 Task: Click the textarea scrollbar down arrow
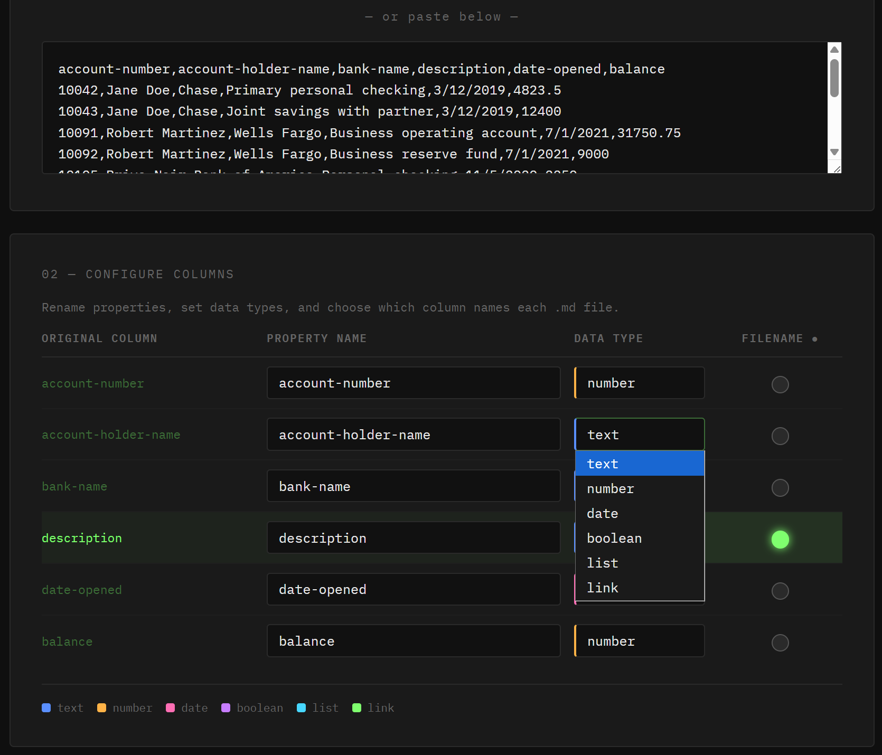click(834, 152)
